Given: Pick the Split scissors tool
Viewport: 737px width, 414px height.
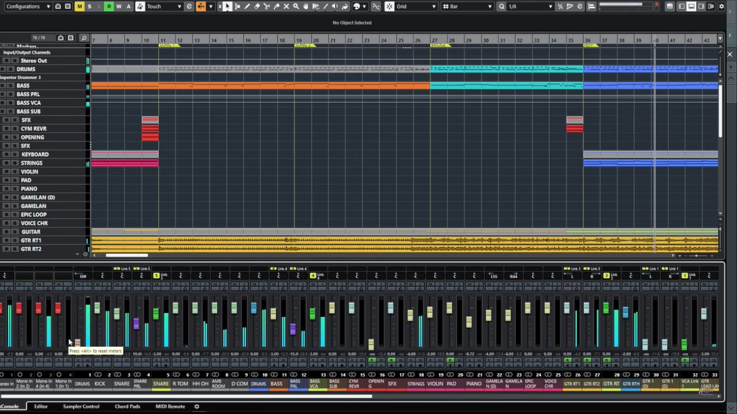Looking at the screenshot, I should (x=267, y=6).
